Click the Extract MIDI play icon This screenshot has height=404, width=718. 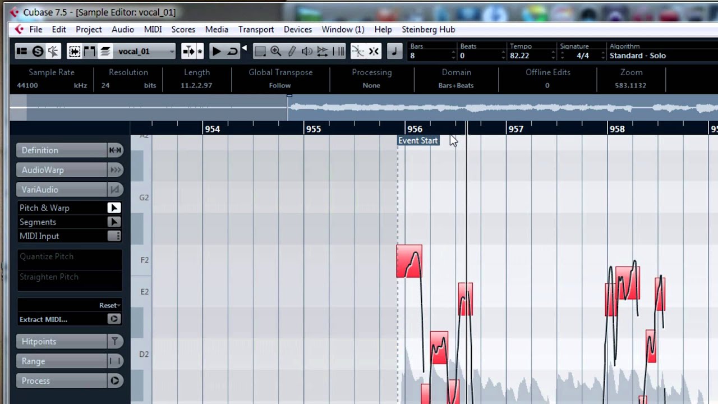click(114, 319)
